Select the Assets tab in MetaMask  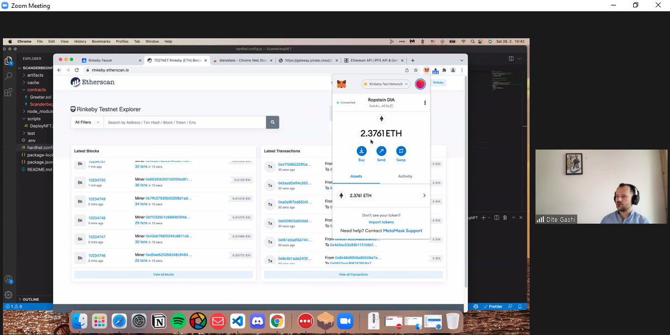(x=356, y=176)
